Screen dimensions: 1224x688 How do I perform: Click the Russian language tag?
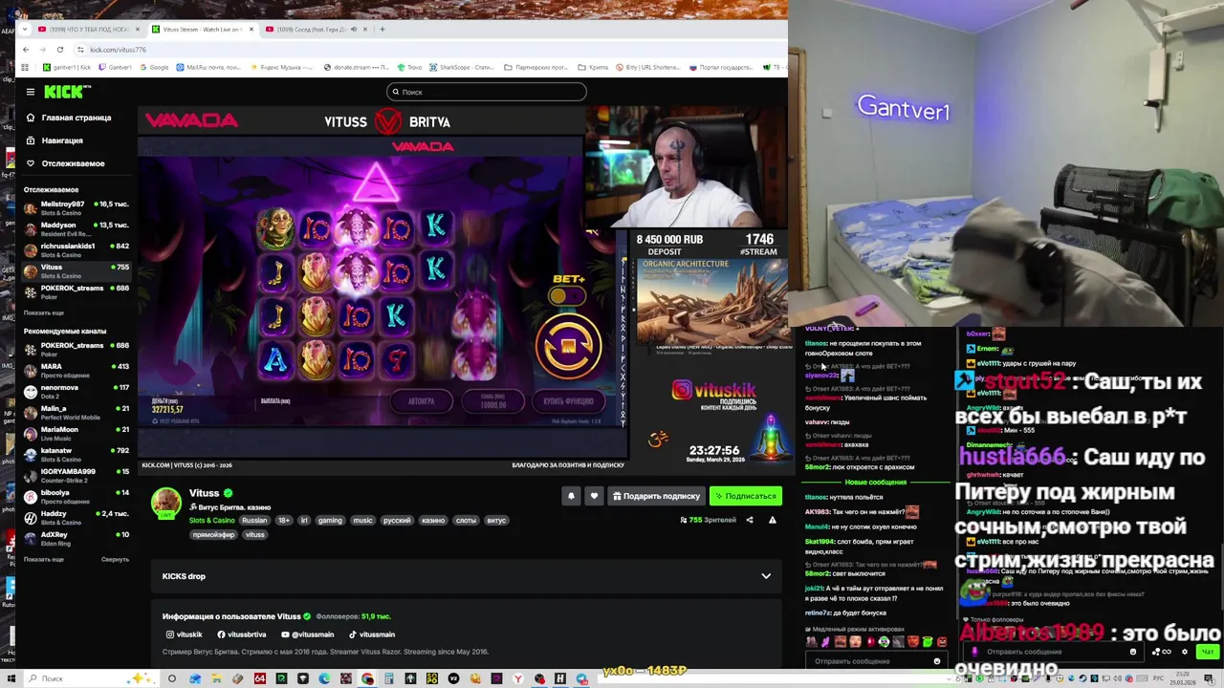tap(254, 521)
